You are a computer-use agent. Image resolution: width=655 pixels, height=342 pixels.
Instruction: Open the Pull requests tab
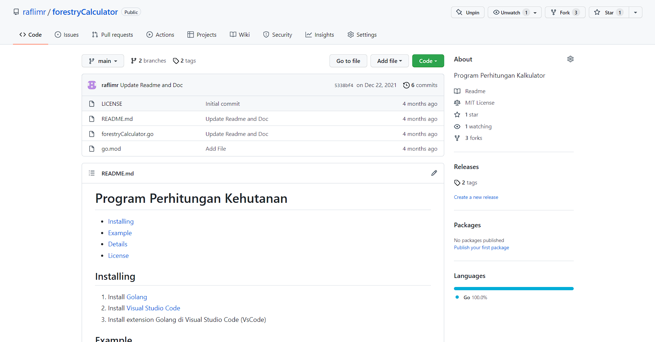coord(113,35)
